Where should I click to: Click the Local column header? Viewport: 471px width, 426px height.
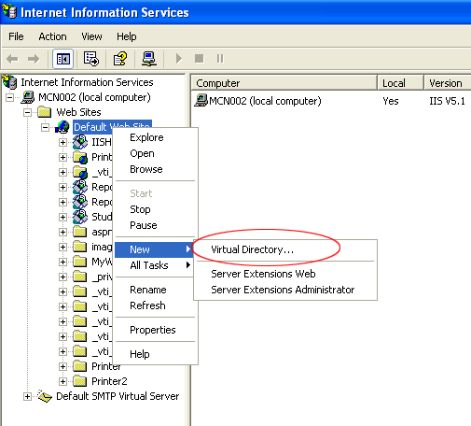(x=400, y=83)
